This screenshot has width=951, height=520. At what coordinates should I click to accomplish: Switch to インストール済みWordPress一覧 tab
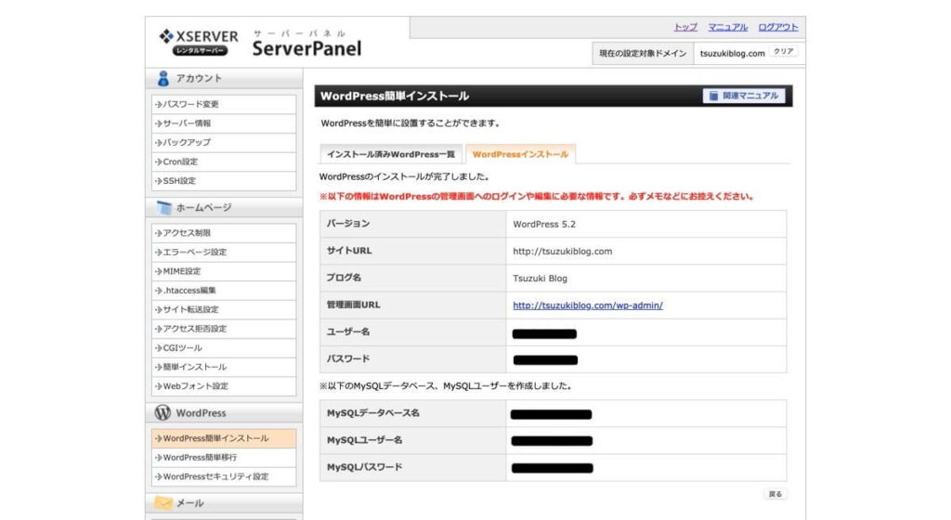(391, 154)
